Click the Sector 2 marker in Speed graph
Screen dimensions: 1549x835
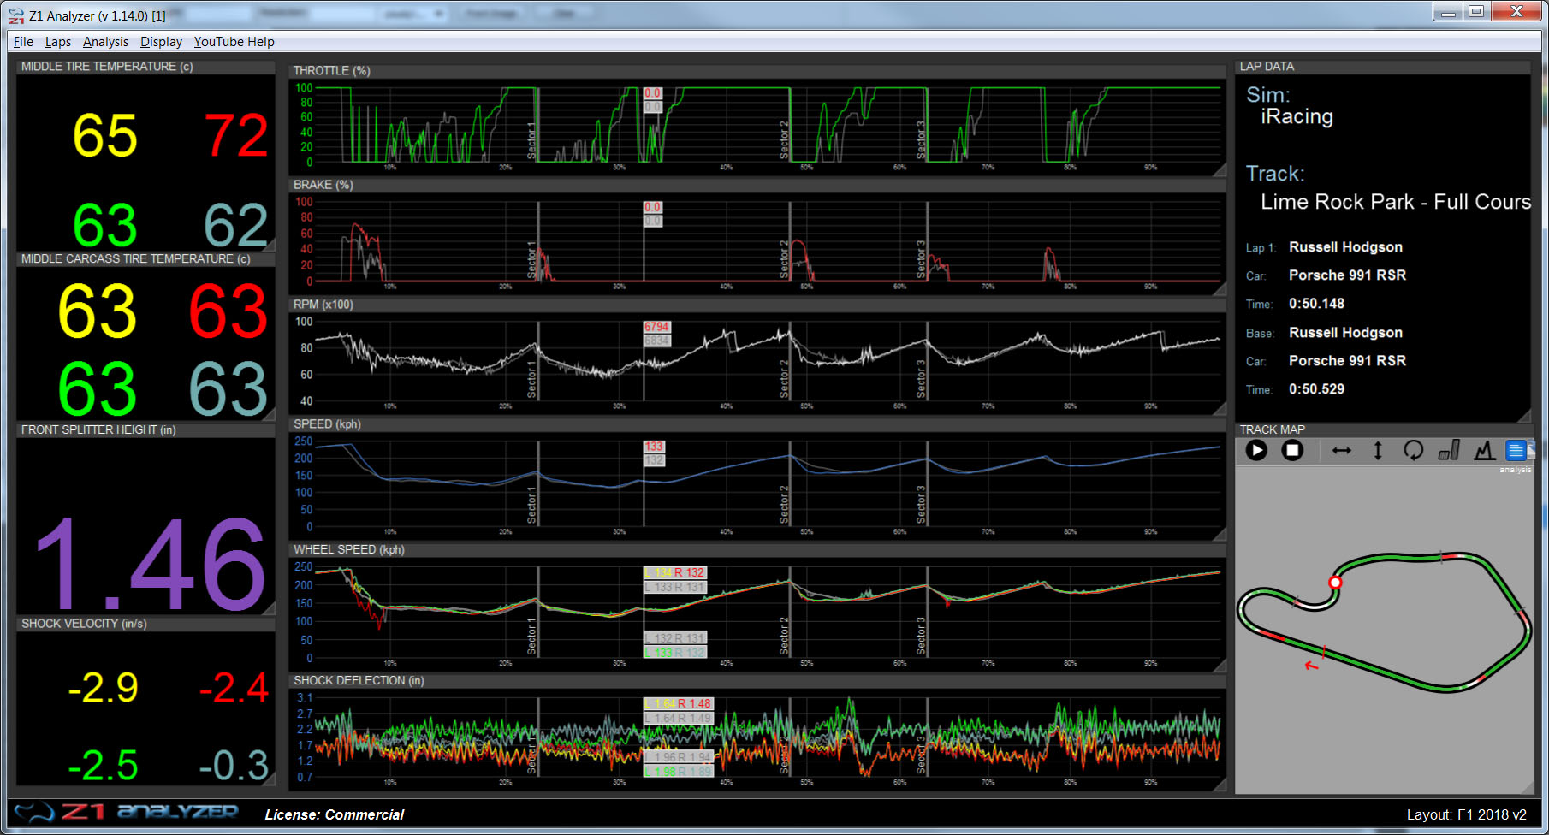784,505
